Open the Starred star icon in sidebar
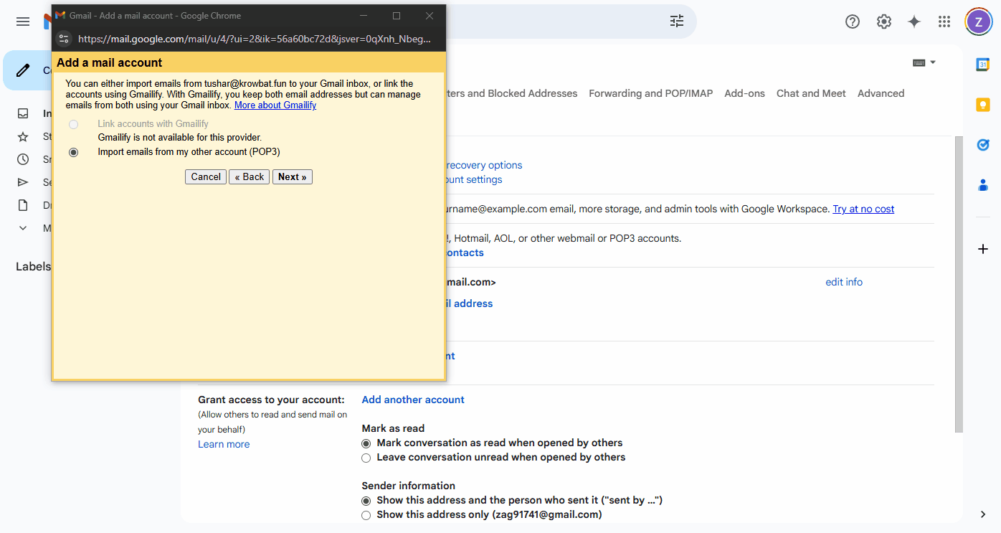This screenshot has height=533, width=1001. (23, 136)
